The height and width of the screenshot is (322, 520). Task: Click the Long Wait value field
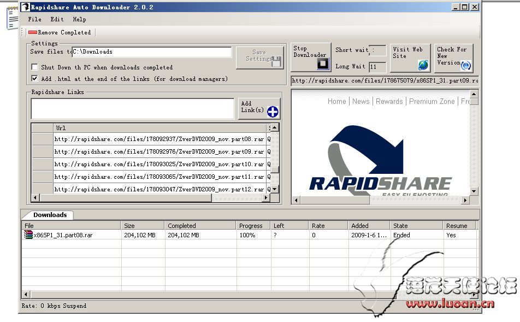click(x=377, y=67)
